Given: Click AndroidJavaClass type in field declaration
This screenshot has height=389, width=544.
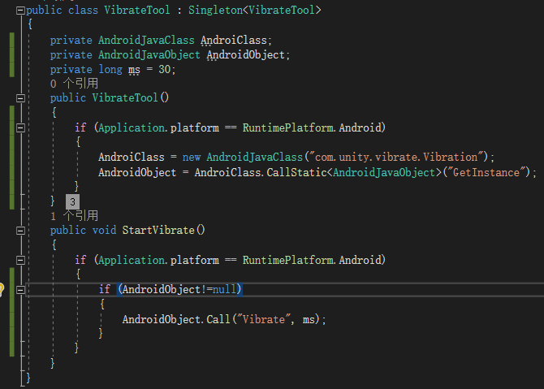Looking at the screenshot, I should click(146, 41).
